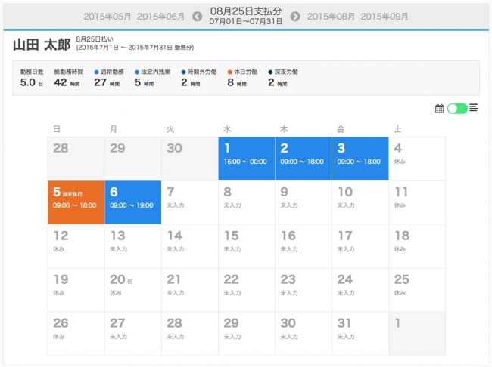Select July 19 休み cell
The height and width of the screenshot is (367, 492).
coord(76,290)
